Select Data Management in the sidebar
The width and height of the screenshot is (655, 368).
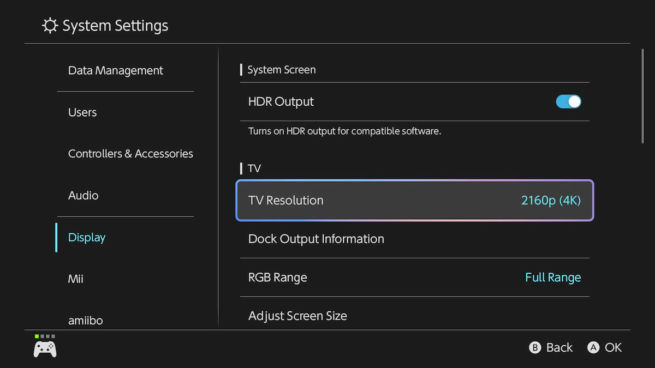point(116,70)
